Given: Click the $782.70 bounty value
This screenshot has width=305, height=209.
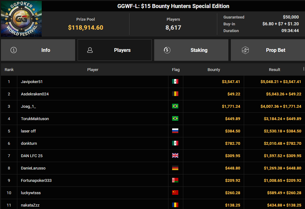Looking at the screenshot, I should (233, 143).
